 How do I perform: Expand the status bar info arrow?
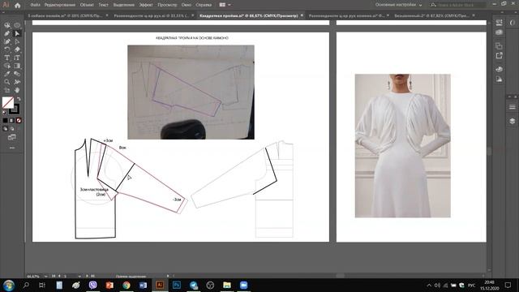[x=168, y=276]
